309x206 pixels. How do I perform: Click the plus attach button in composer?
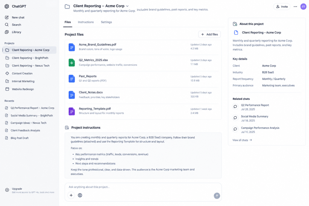(x=71, y=195)
